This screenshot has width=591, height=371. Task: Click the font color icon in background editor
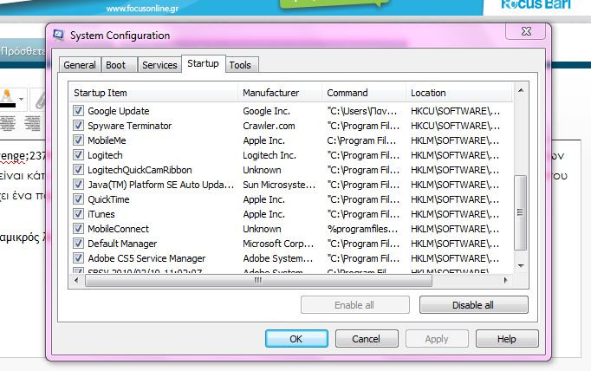(8, 99)
